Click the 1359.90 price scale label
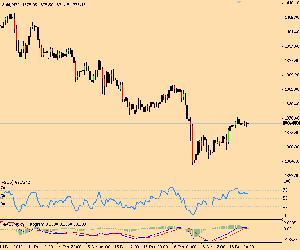This screenshot has width=300, height=250. click(x=292, y=175)
